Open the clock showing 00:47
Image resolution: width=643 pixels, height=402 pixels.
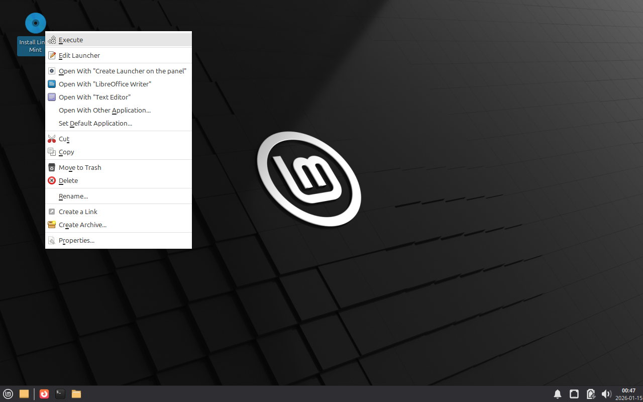coord(628,394)
